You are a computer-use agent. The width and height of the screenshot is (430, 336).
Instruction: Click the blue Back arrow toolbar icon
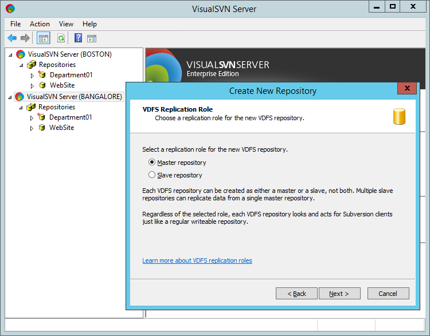pos(12,38)
